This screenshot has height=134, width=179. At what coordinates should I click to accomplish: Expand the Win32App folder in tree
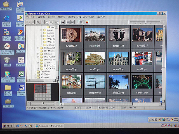click(x=35, y=75)
